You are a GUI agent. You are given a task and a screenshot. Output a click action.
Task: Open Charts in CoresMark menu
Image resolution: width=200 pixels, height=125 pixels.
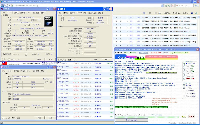click(x=165, y=53)
